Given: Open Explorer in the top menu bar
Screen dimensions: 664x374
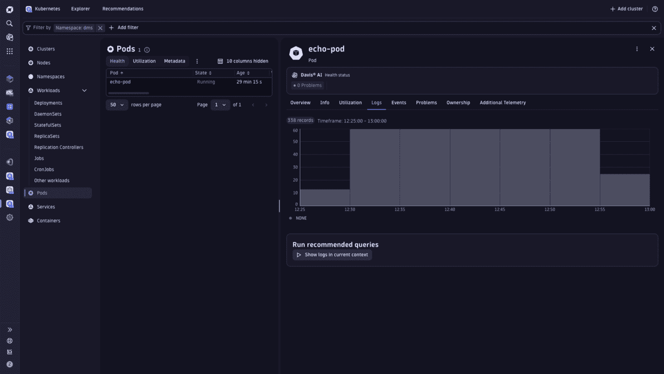Looking at the screenshot, I should point(80,9).
